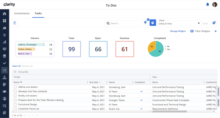Open the View dropdown Default View

point(179,23)
